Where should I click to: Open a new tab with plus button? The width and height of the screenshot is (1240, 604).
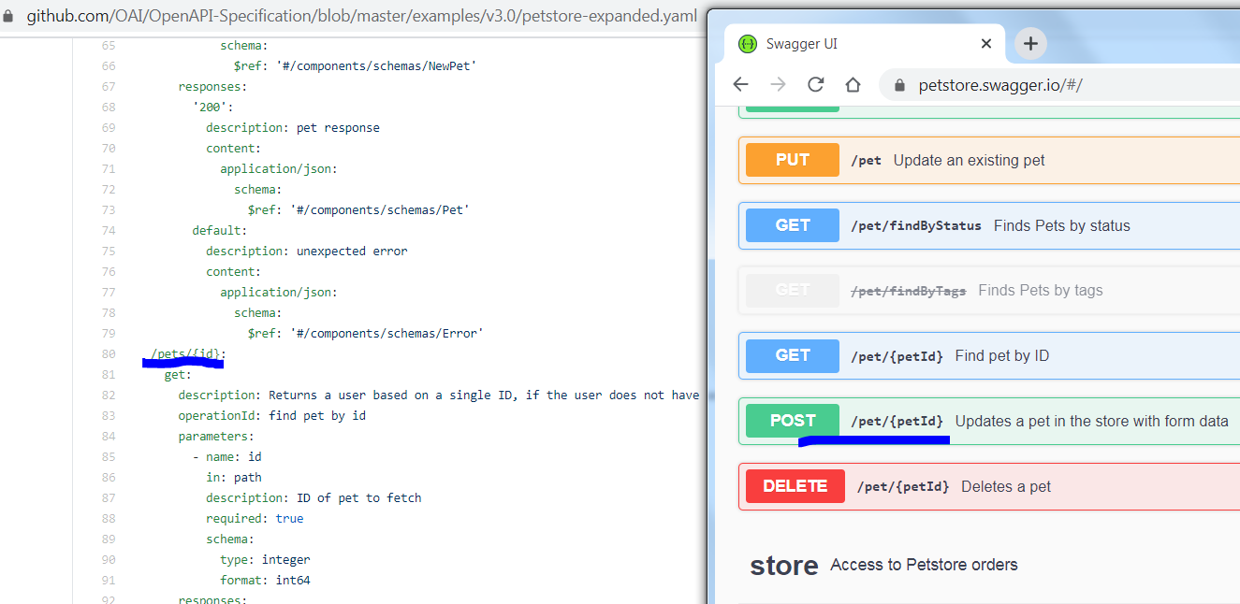click(x=1030, y=43)
